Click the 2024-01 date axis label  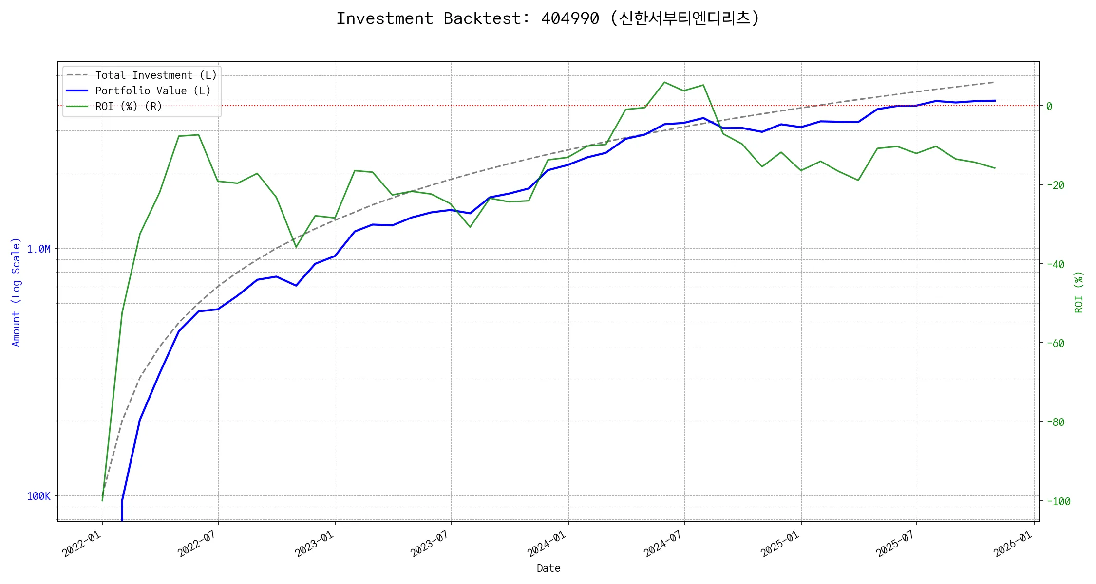coord(547,544)
